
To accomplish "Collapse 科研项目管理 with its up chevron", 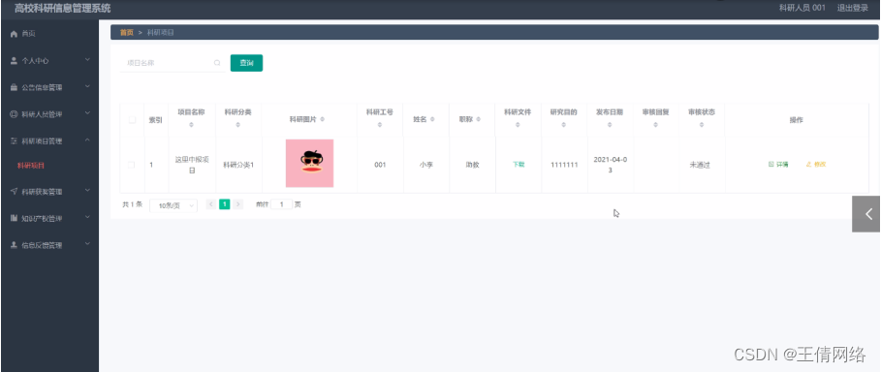I will pyautogui.click(x=87, y=139).
